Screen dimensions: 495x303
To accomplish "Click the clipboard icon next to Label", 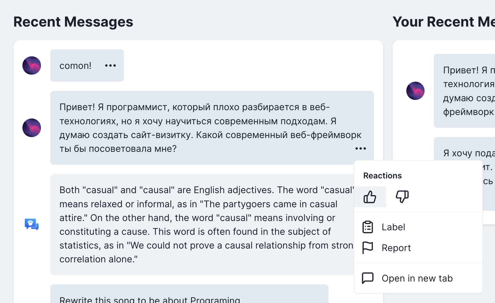I will (368, 227).
